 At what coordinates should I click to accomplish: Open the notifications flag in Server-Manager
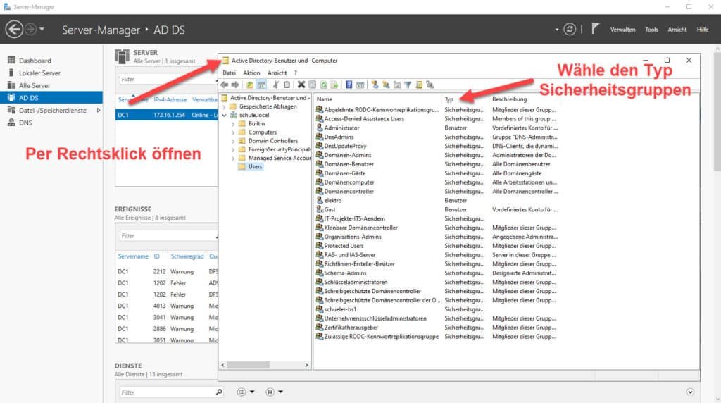595,28
